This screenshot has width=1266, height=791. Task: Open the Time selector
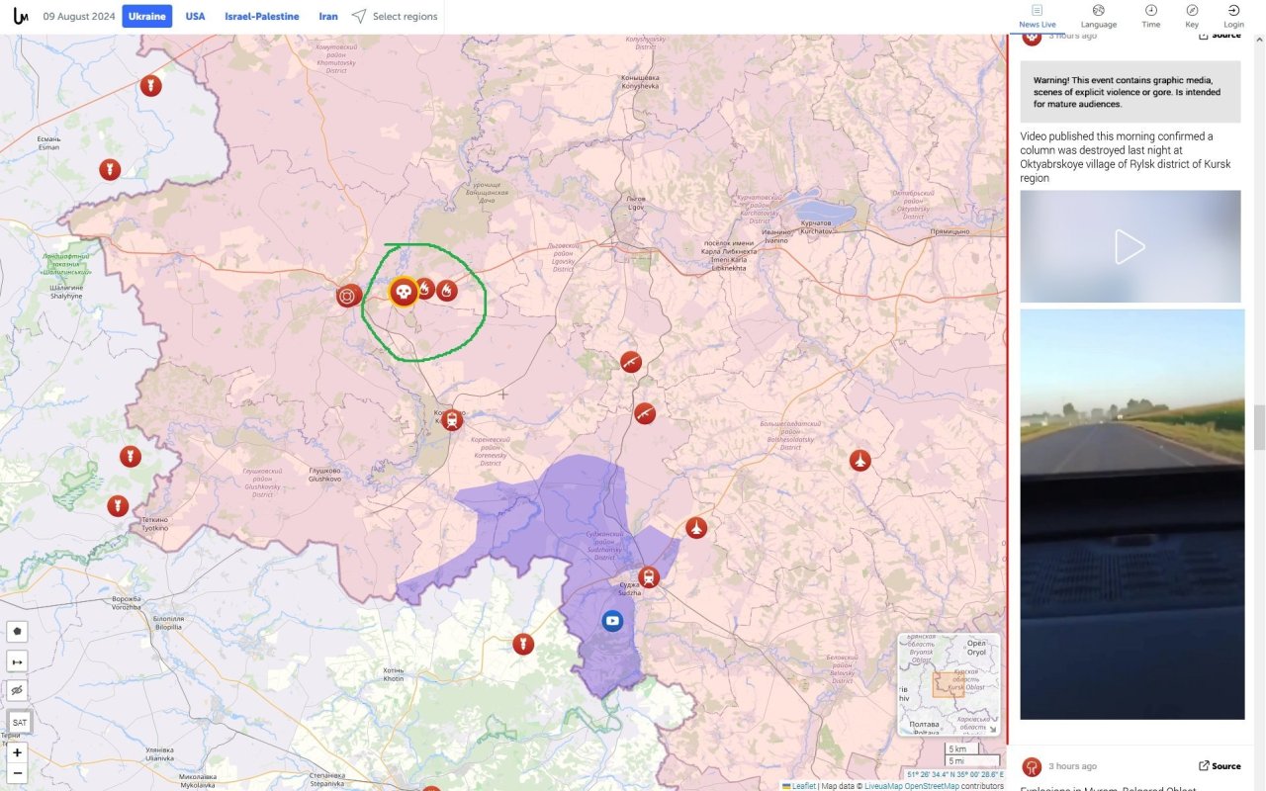coord(1150,16)
